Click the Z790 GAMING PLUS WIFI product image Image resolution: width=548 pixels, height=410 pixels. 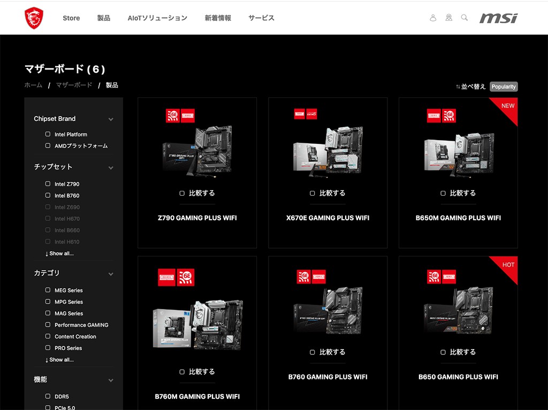coord(197,151)
